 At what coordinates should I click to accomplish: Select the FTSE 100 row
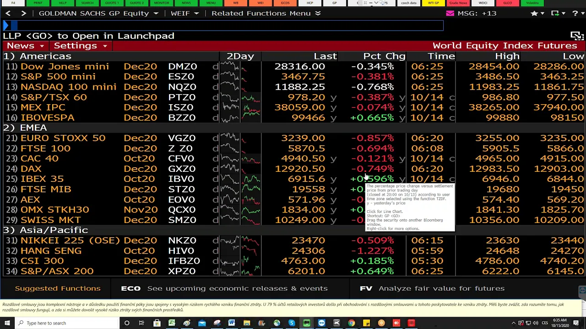[x=293, y=149]
